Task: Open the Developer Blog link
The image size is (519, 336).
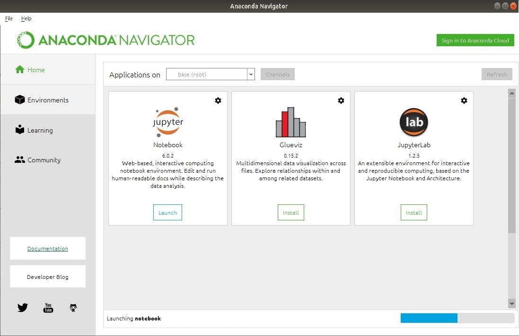Action: pos(48,277)
